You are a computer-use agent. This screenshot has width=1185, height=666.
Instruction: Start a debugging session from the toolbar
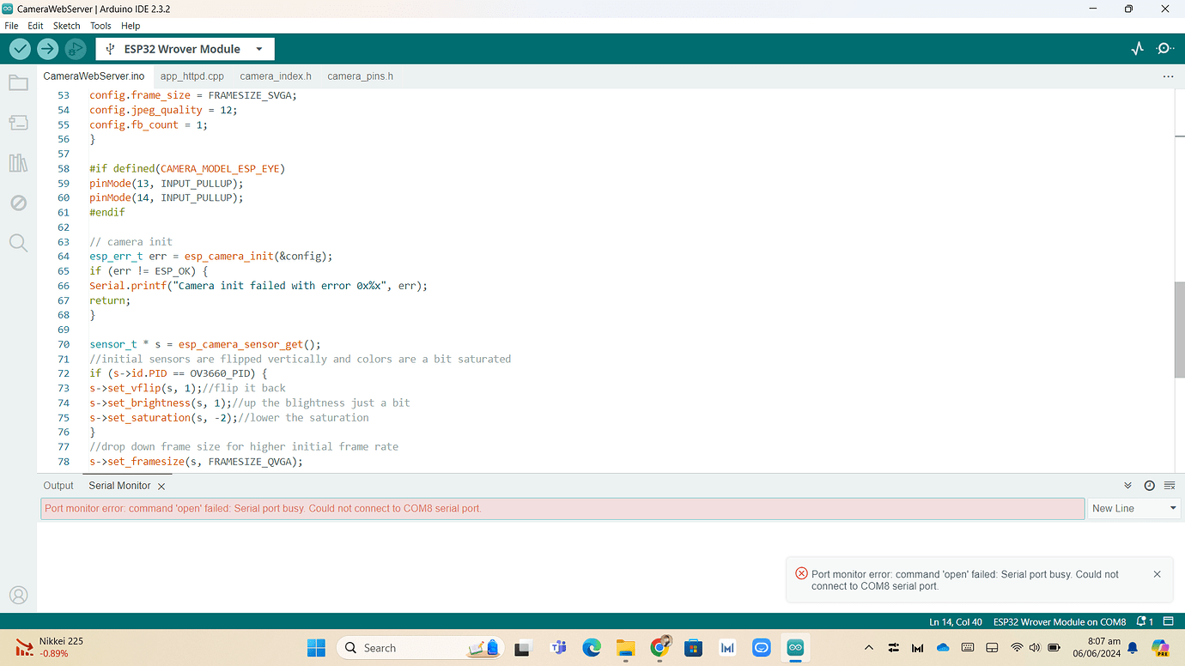click(76, 49)
